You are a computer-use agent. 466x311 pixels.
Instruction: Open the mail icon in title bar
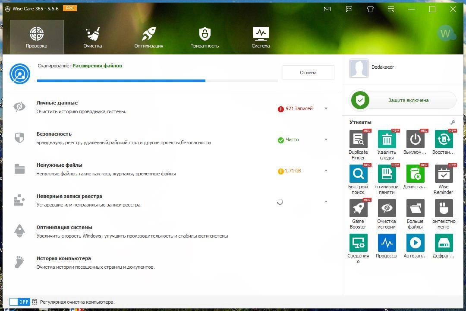[x=327, y=9]
